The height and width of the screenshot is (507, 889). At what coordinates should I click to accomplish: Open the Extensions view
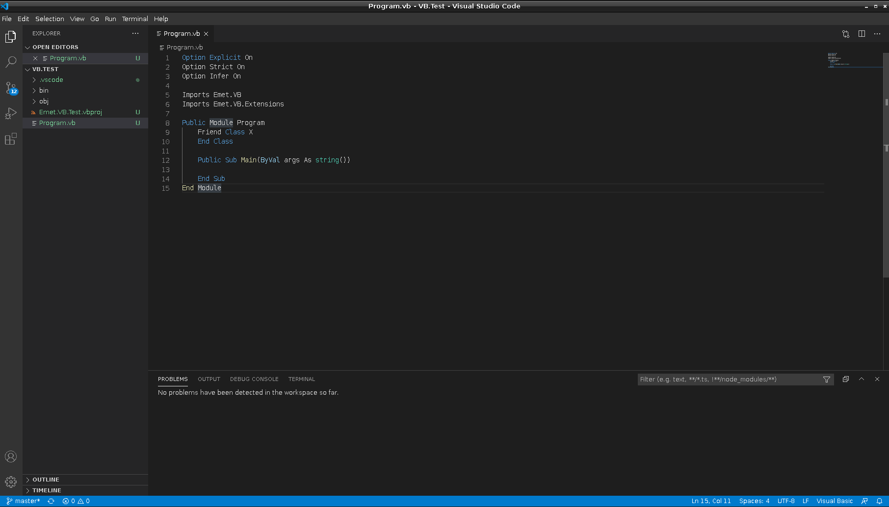[11, 139]
